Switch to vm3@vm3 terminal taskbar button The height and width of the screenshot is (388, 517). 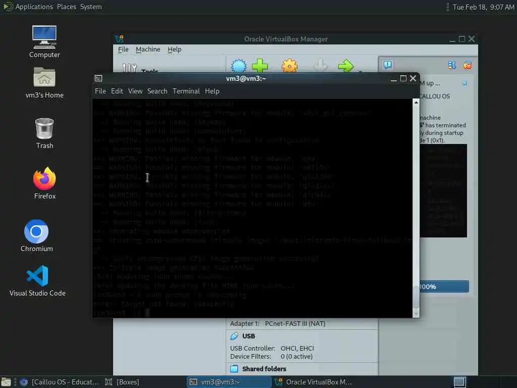229,382
